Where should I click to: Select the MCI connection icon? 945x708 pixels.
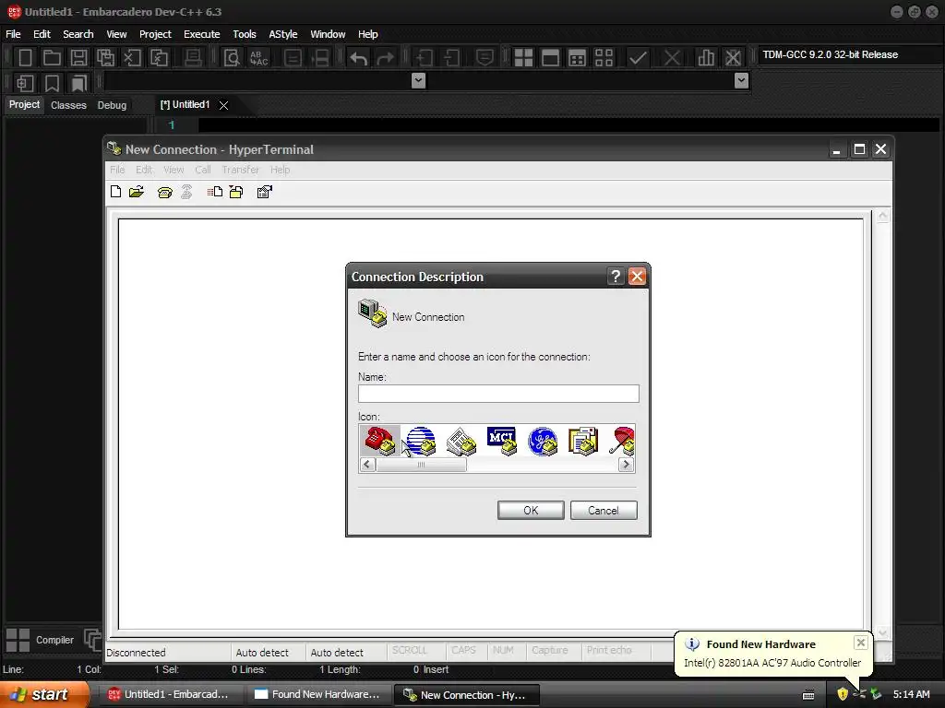pos(501,441)
